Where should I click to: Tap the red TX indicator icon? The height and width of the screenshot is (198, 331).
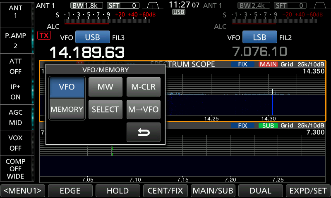tap(43, 35)
